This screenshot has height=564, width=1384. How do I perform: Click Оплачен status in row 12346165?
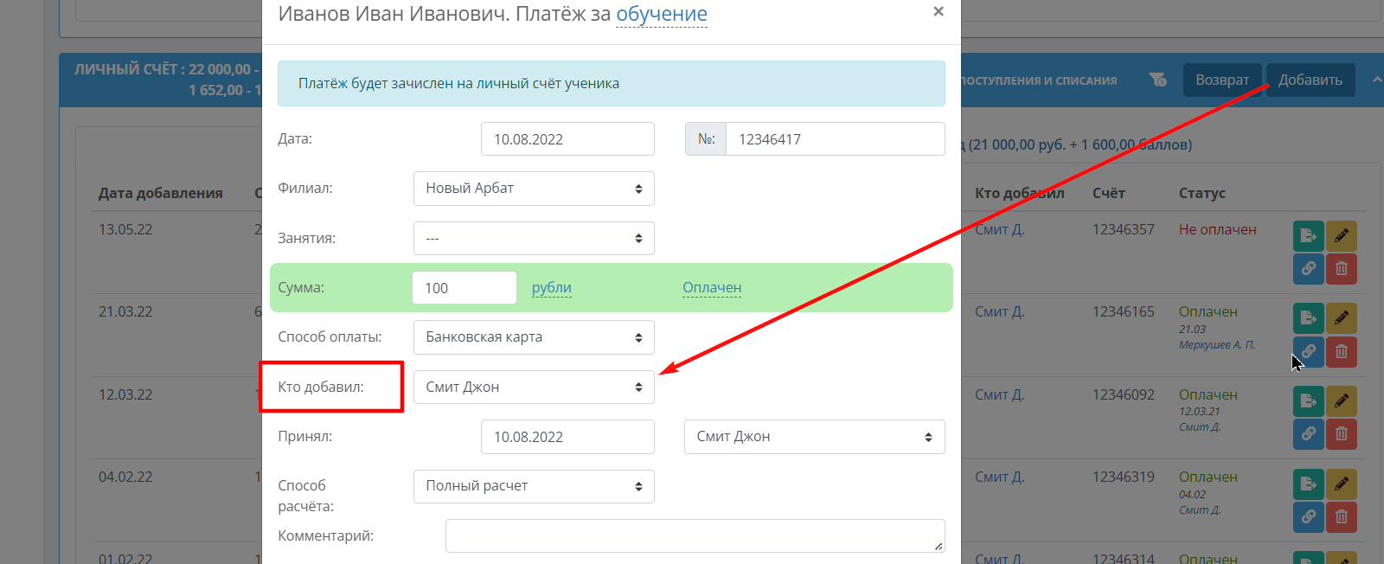(1208, 311)
